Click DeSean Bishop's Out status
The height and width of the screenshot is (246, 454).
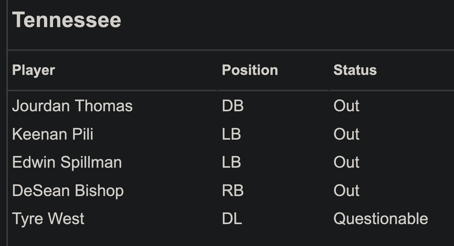click(346, 191)
